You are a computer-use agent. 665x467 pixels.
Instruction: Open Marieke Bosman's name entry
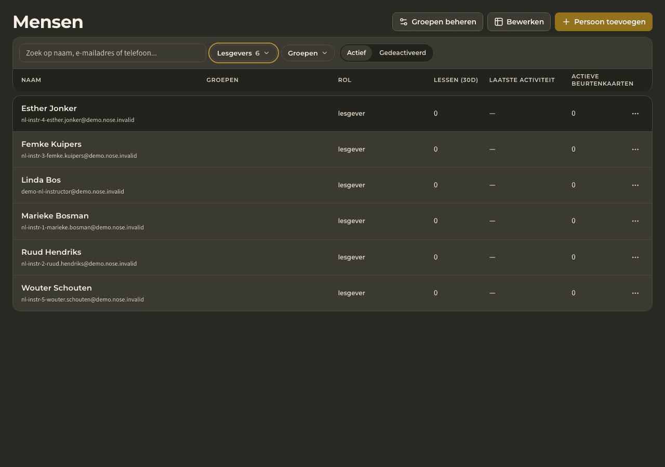click(x=55, y=216)
